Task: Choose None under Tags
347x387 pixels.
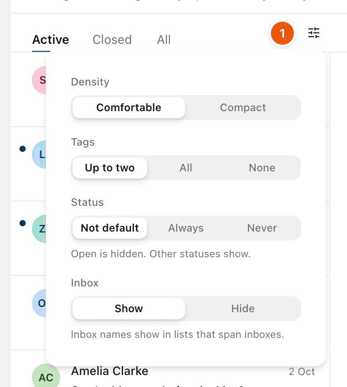Action: click(262, 168)
